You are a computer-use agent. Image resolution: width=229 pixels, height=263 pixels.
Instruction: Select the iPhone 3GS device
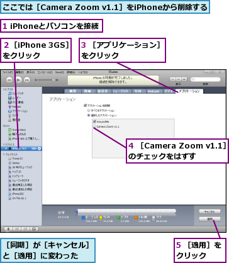click(21, 148)
